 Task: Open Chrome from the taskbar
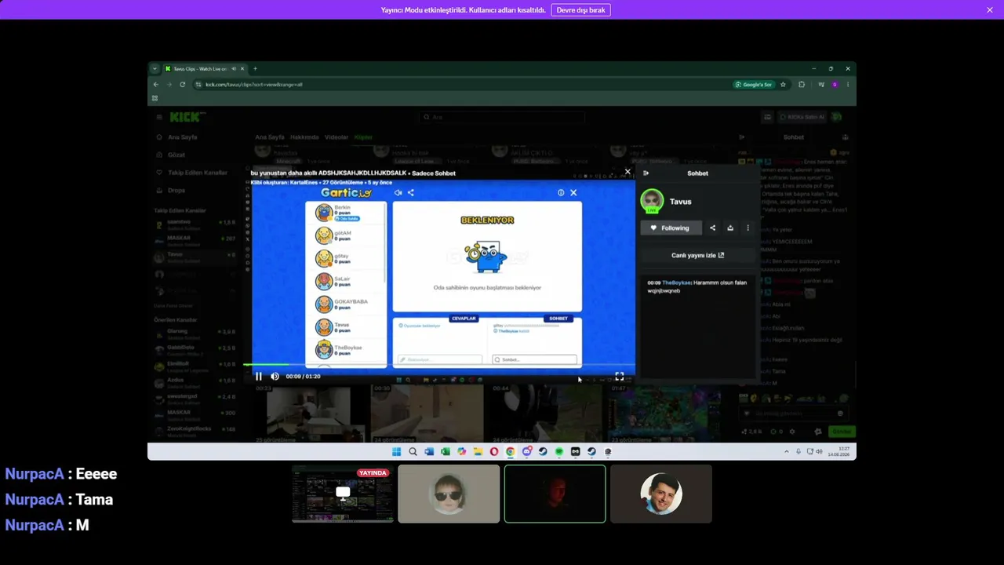pyautogui.click(x=510, y=452)
